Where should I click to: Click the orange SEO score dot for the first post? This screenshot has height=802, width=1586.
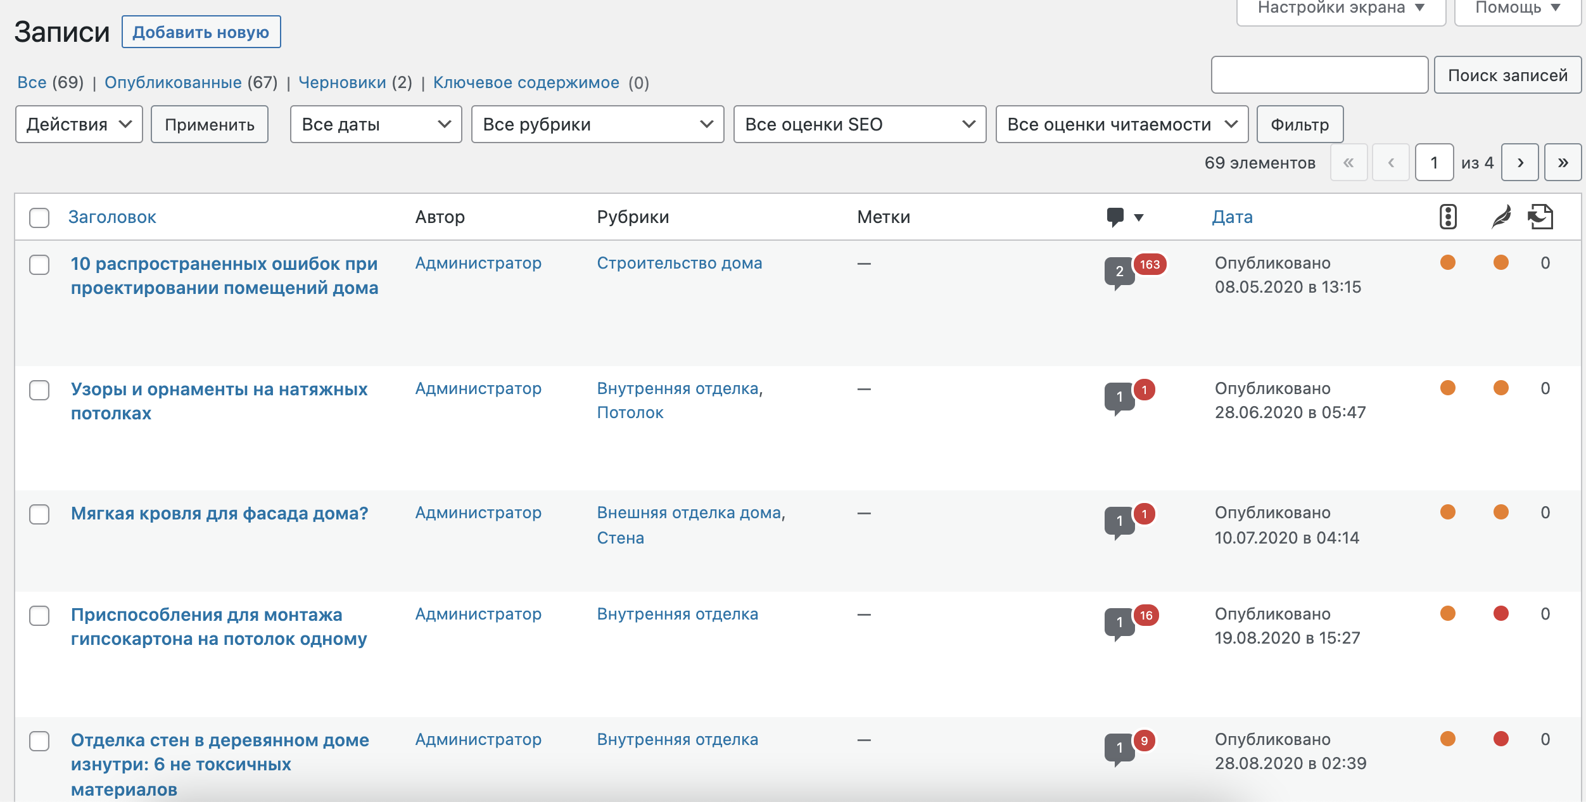click(x=1447, y=262)
